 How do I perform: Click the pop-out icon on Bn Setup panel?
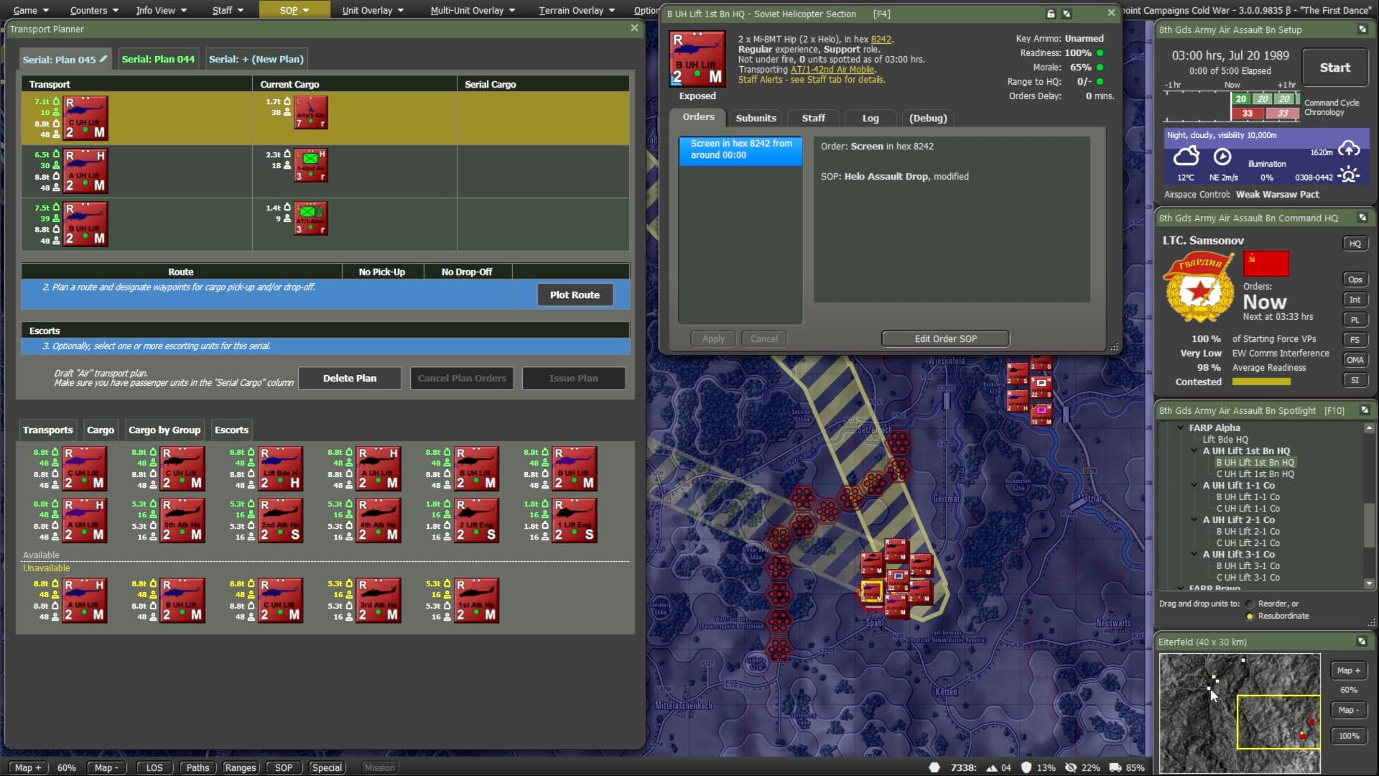(x=1362, y=29)
